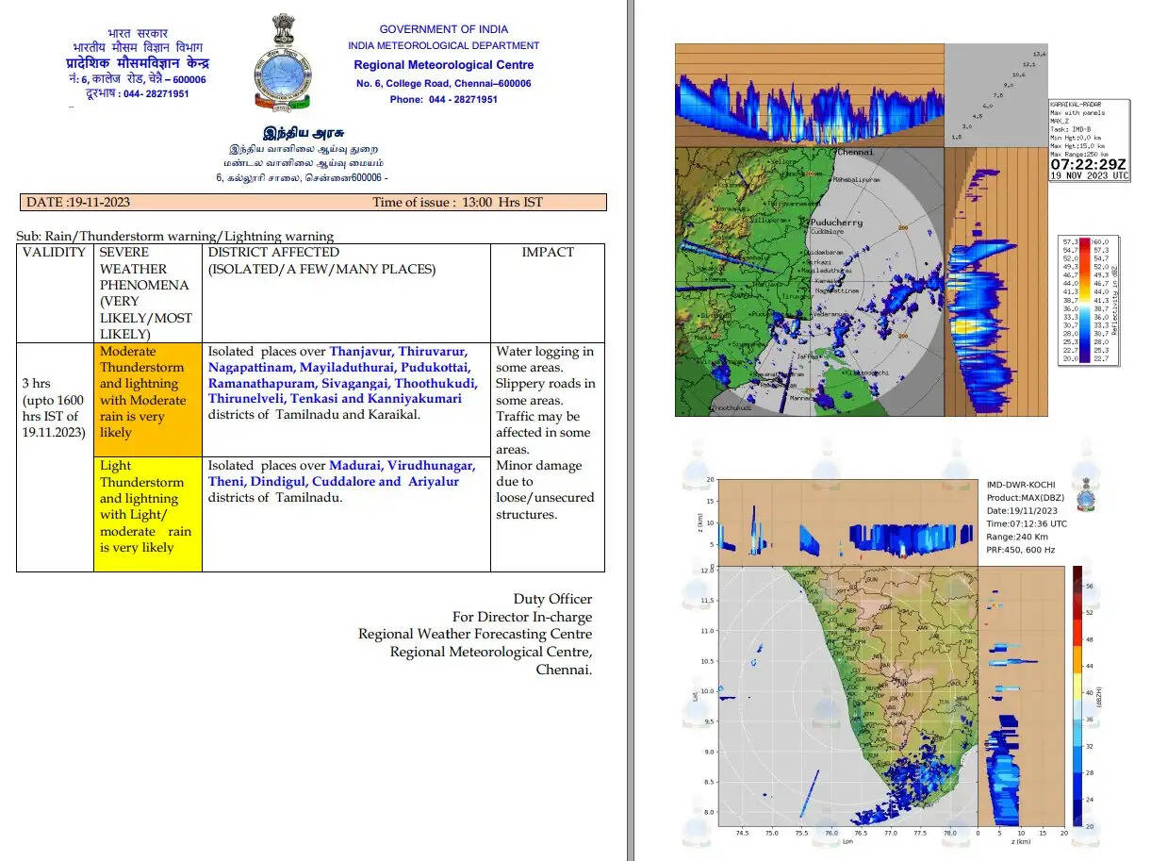Select the yellow Light Thunderstorm warning cell
Image resolution: width=1151 pixels, height=861 pixels.
pos(147,514)
